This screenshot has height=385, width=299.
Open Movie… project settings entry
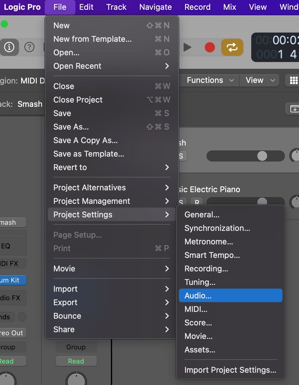tap(231, 336)
